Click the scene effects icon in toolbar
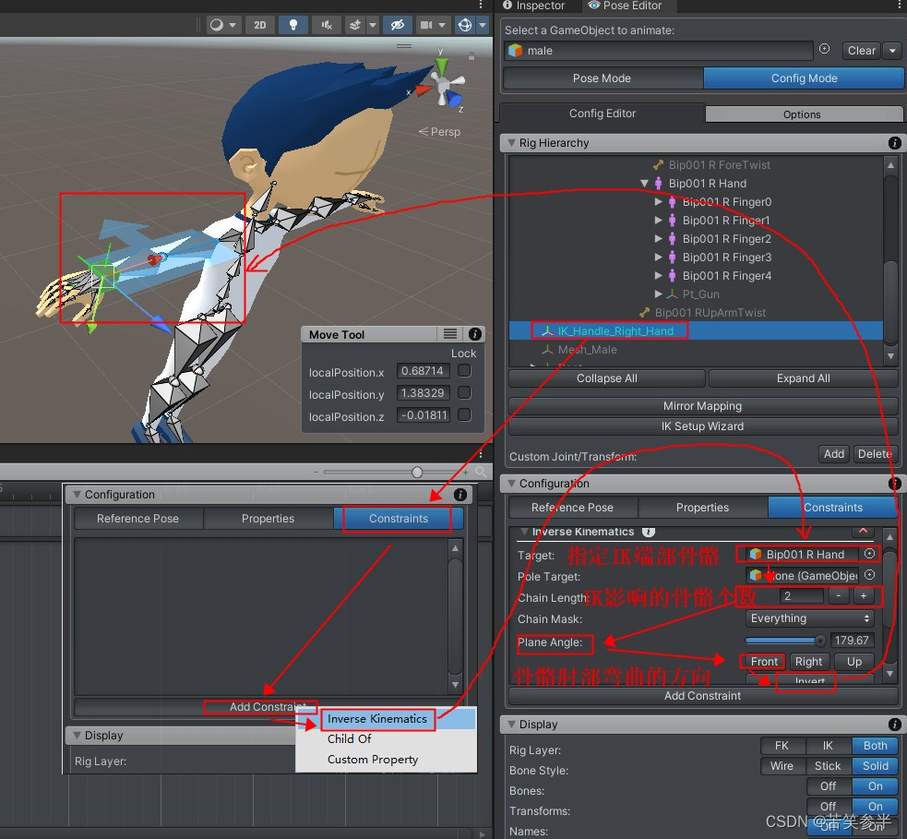 355,25
